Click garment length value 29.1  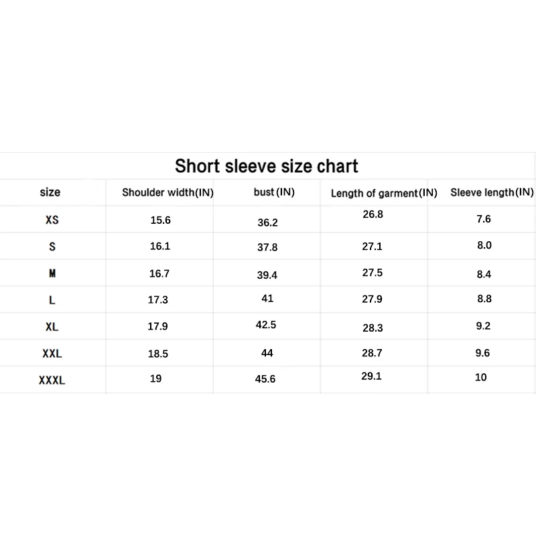[372, 376]
